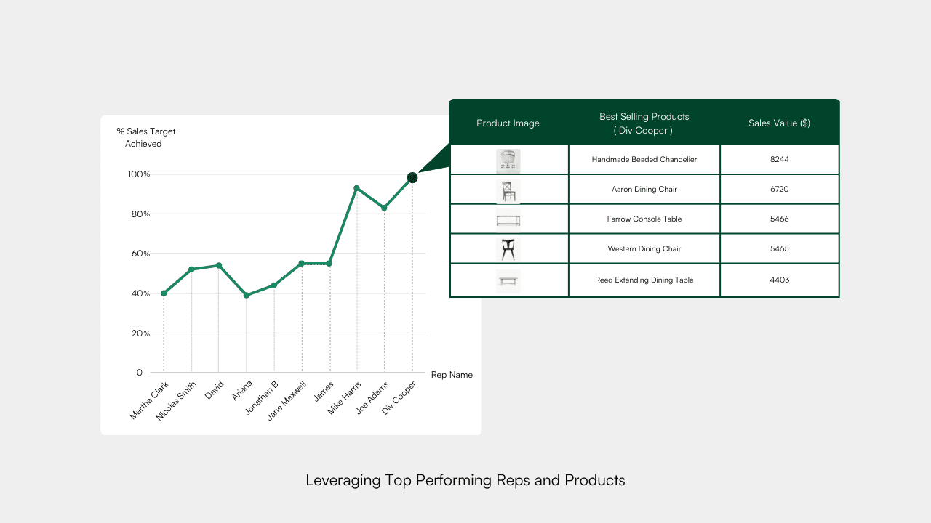Open the Leveraging Top Performing Reps title

465,480
